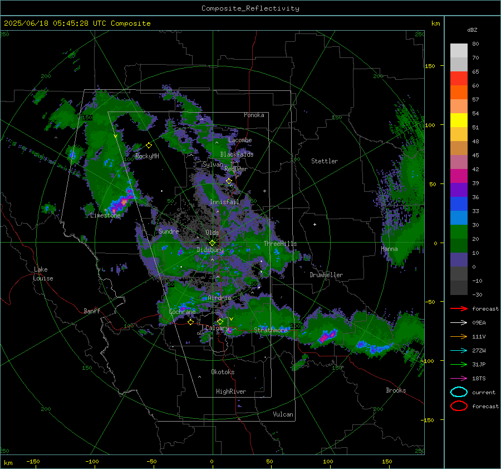Click the Hanna label

pos(389,249)
